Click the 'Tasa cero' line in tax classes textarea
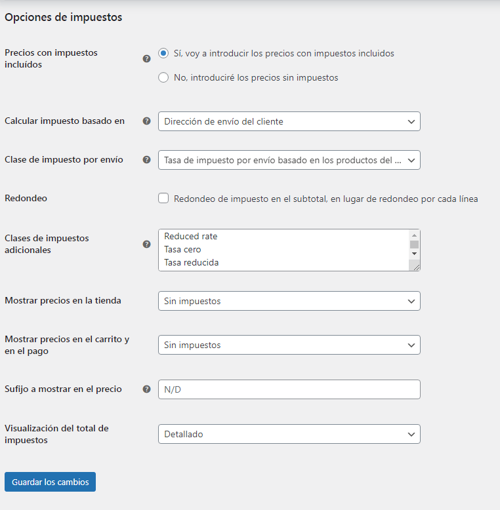The height and width of the screenshot is (510, 500). click(x=182, y=250)
